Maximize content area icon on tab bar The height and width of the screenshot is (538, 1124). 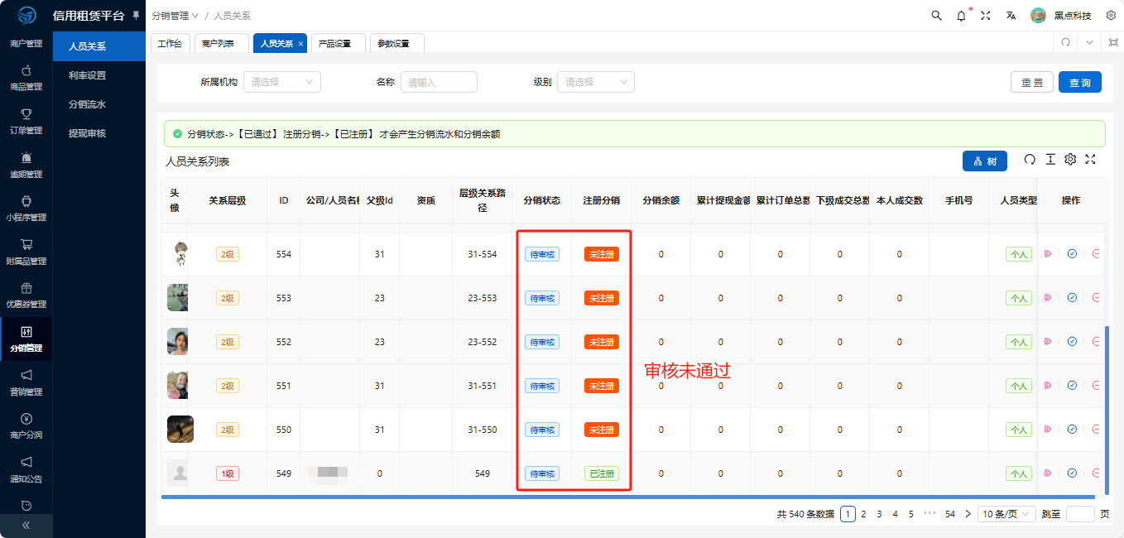pos(1113,42)
